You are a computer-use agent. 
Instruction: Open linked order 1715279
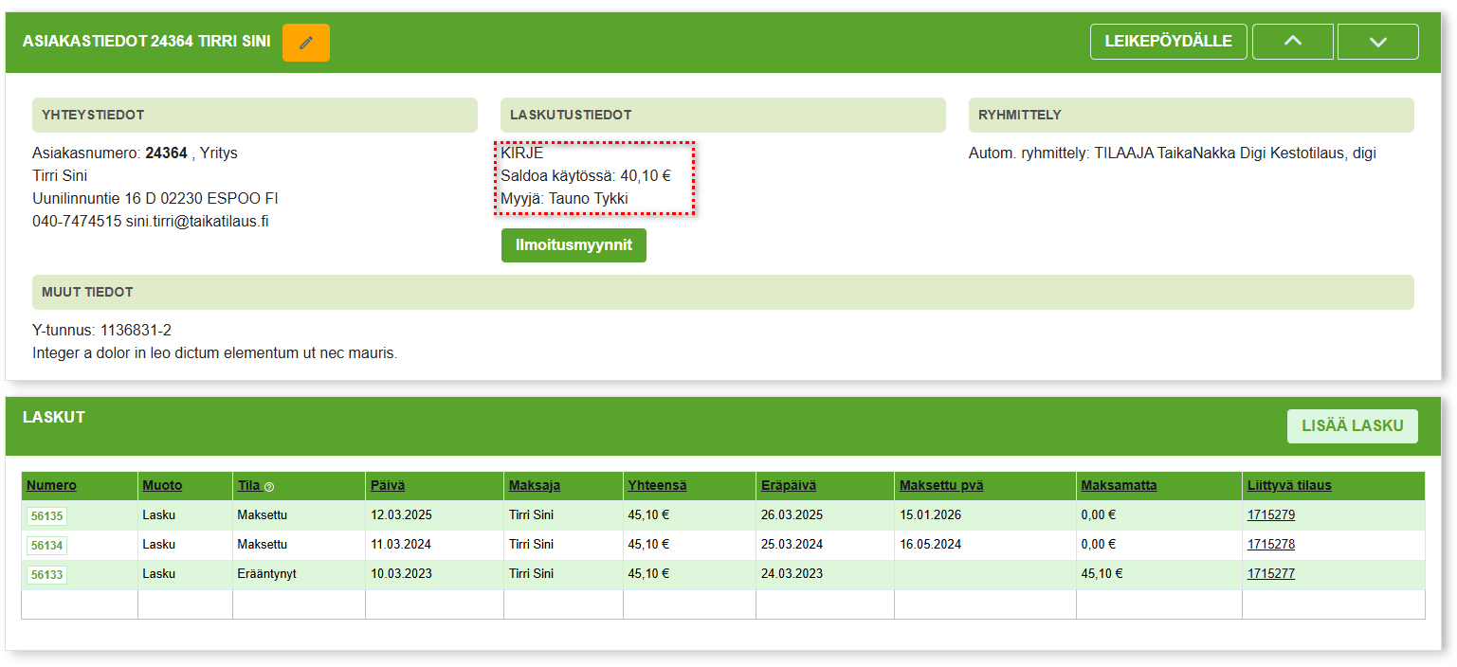click(x=1270, y=515)
